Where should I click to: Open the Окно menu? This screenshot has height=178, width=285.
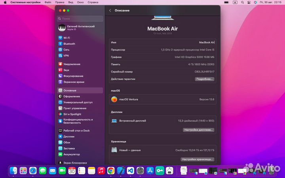pyautogui.click(x=80, y=2)
